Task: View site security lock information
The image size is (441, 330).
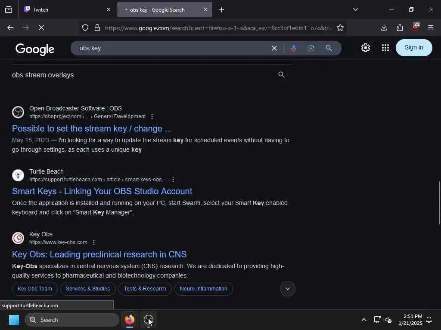Action: pyautogui.click(x=97, y=27)
